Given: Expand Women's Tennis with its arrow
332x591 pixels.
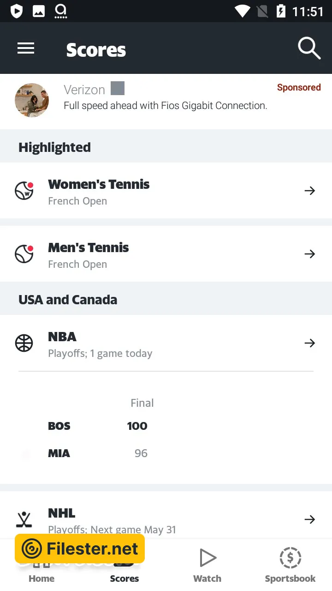Looking at the screenshot, I should click(x=310, y=191).
